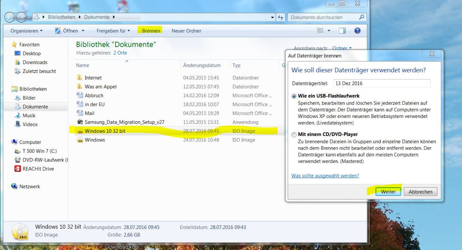Click the search magnifier icon
This screenshot has height=250, width=462.
pyautogui.click(x=362, y=17)
